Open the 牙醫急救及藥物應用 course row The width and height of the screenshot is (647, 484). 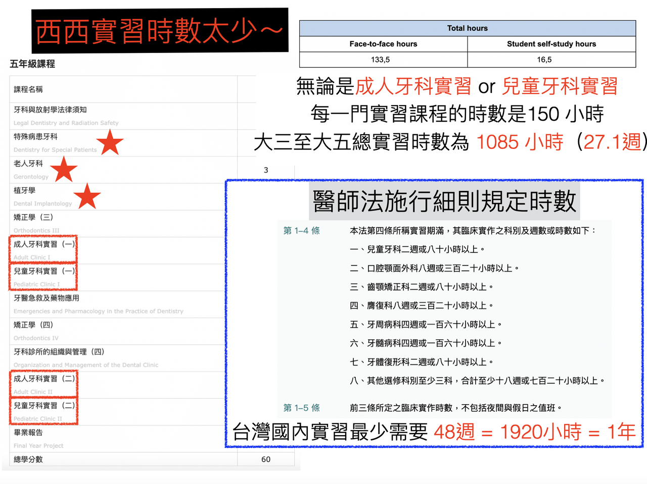pyautogui.click(x=132, y=304)
